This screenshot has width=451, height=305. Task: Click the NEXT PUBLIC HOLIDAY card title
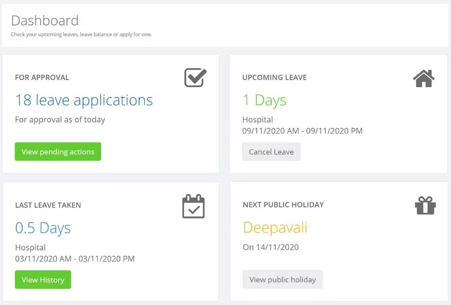tap(283, 205)
